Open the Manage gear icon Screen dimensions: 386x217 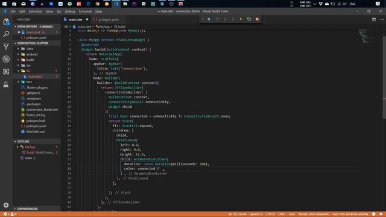(6, 205)
